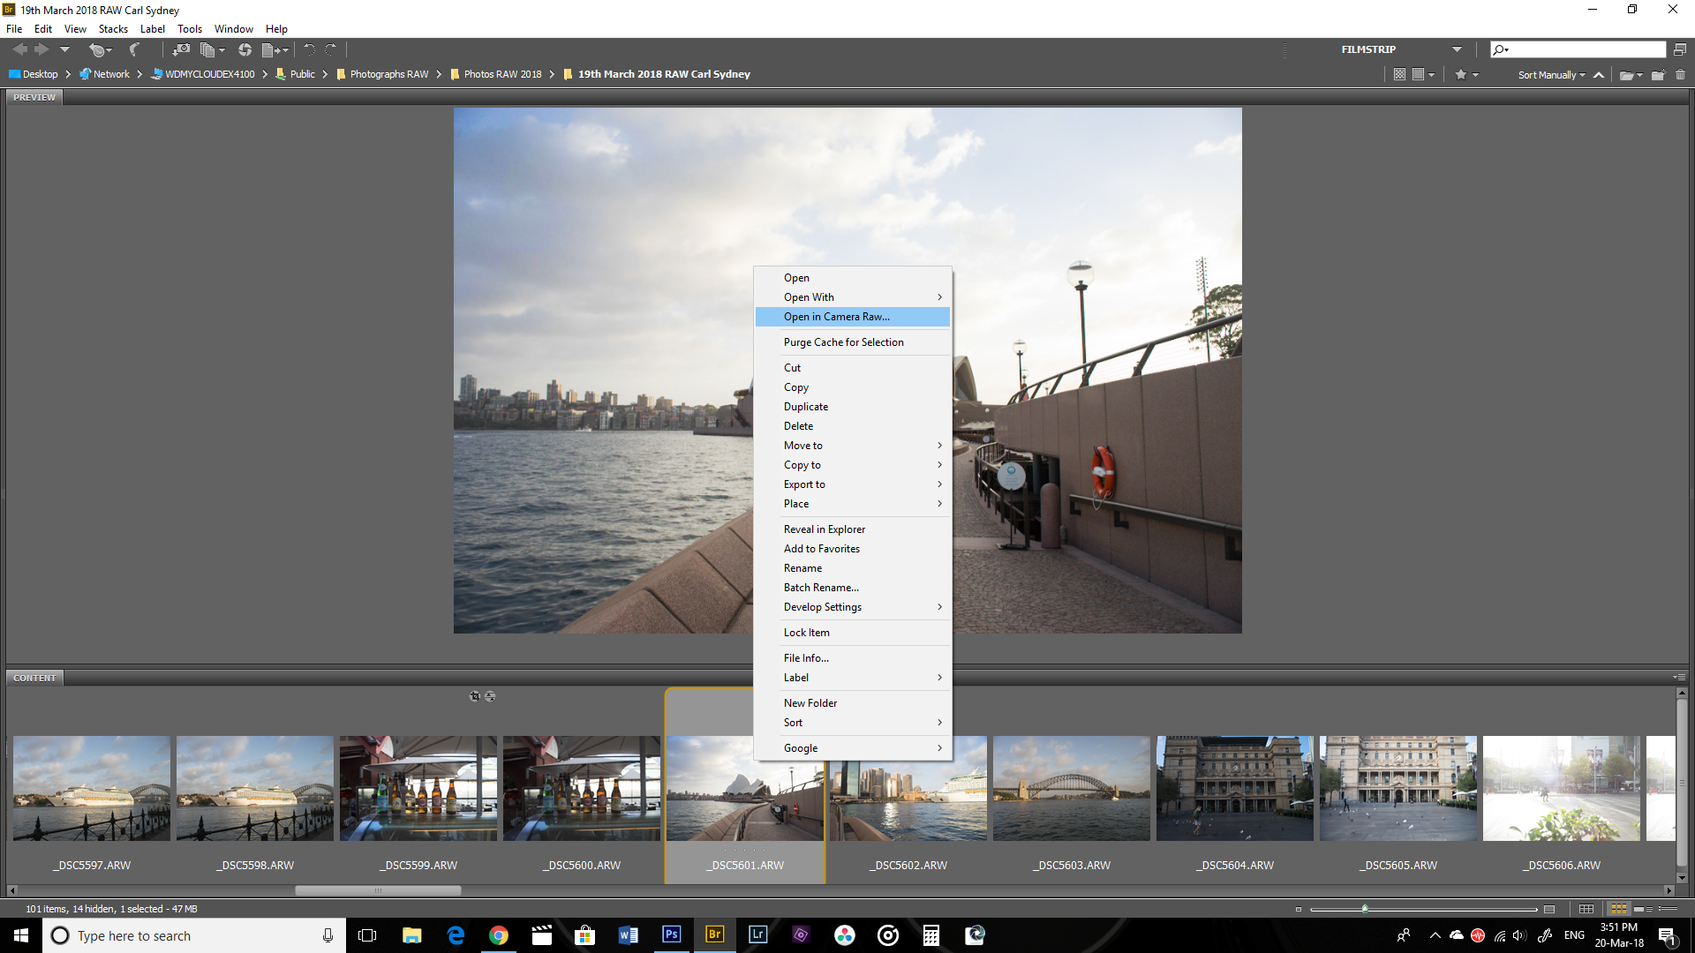The image size is (1695, 953).
Task: Click the Get Photos from Camera icon
Action: point(180,49)
